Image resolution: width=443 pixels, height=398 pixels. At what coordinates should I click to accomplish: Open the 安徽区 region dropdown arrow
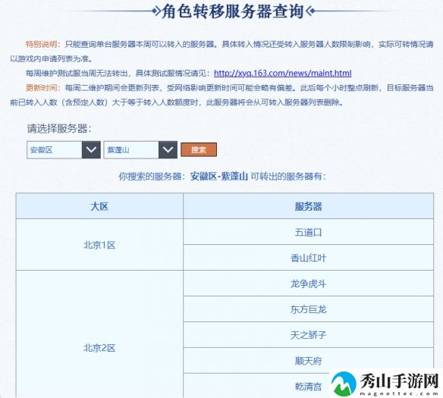point(91,149)
